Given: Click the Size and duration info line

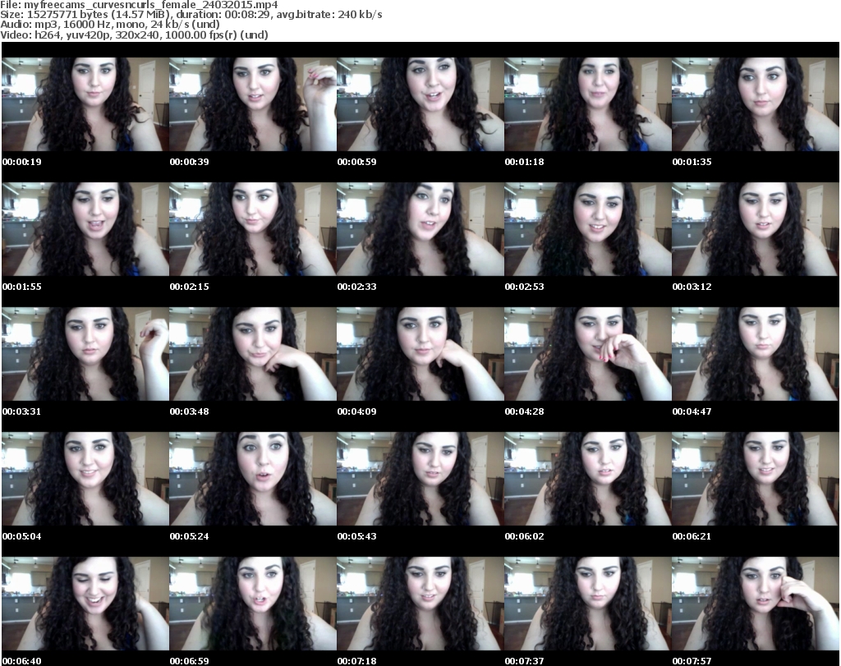Looking at the screenshot, I should (x=191, y=15).
